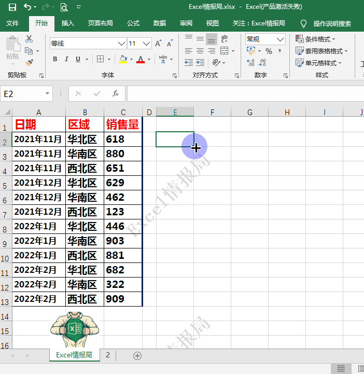Switch to the 视图 tab
The height and width of the screenshot is (374, 364).
[x=213, y=23]
